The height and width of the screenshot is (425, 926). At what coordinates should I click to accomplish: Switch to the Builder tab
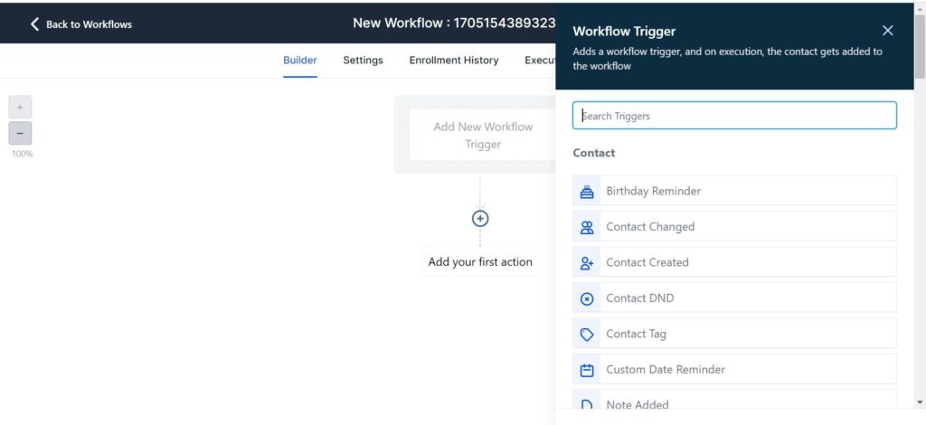click(x=300, y=61)
